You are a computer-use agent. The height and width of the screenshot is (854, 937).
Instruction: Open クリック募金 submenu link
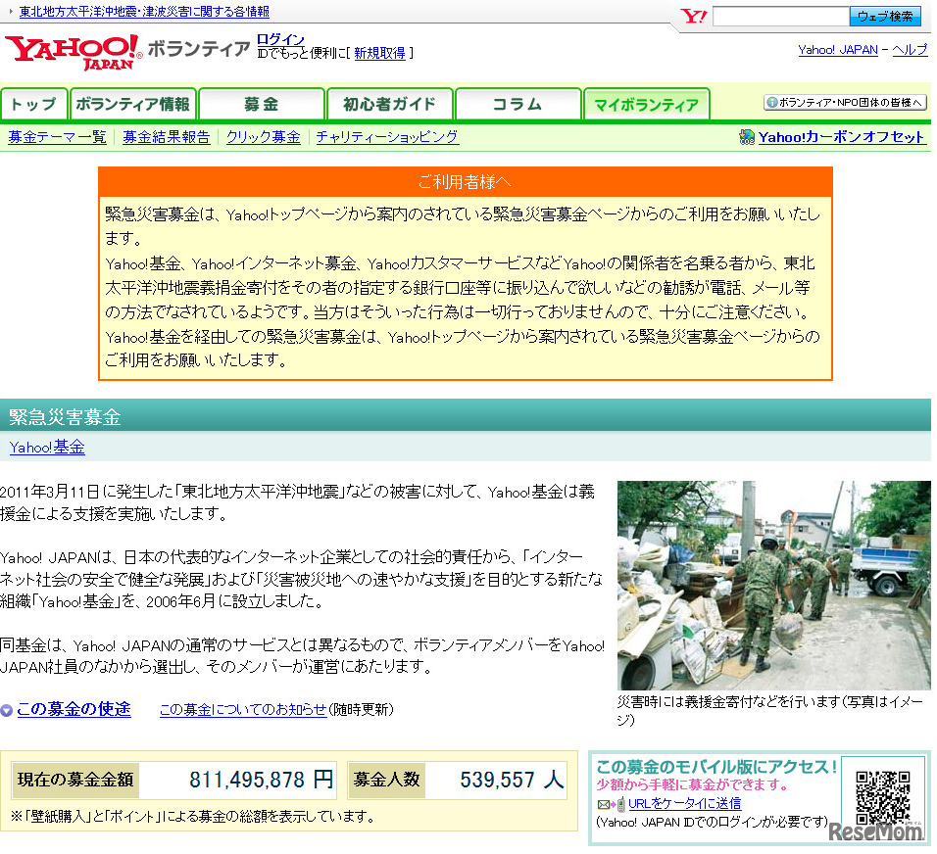[x=263, y=137]
